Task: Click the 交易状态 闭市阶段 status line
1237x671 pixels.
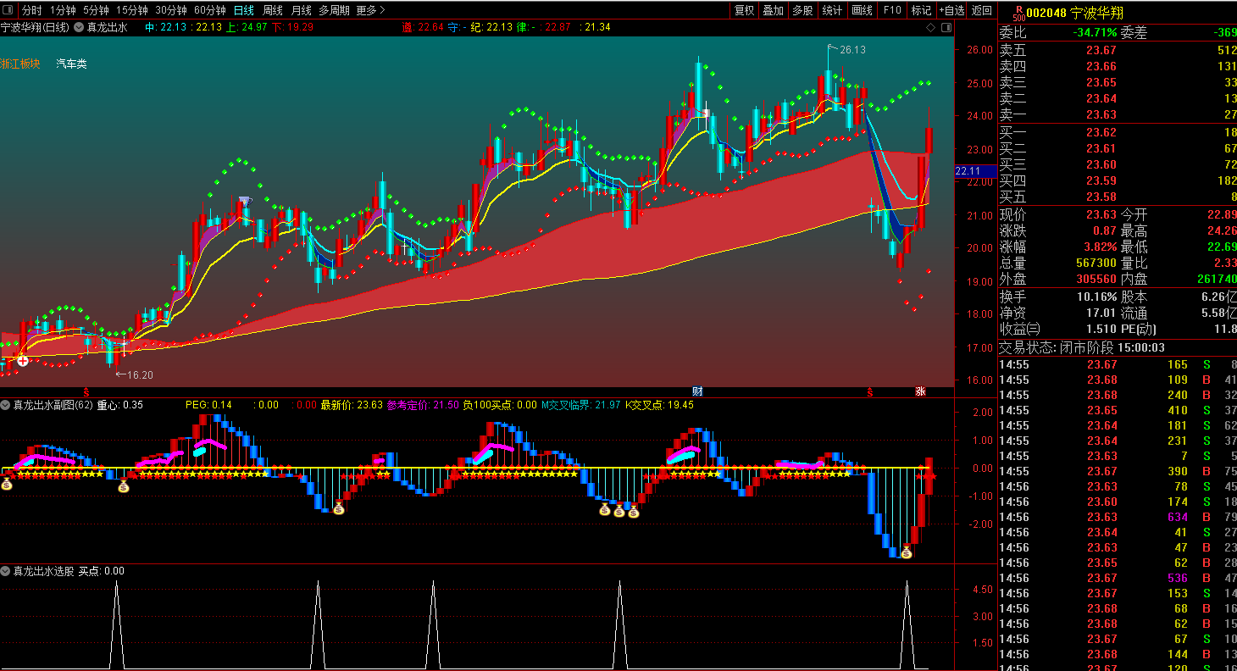Action: pyautogui.click(x=1082, y=347)
